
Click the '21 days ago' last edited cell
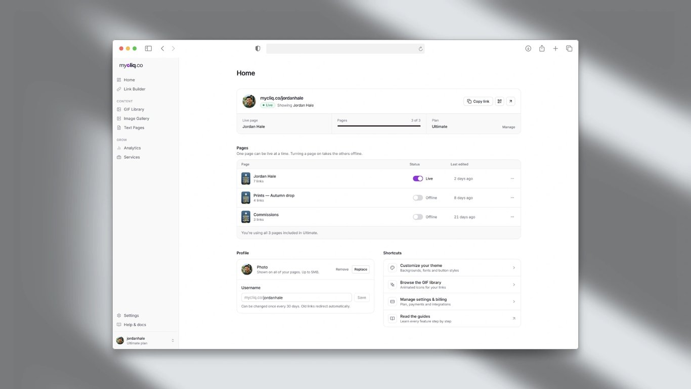464,217
